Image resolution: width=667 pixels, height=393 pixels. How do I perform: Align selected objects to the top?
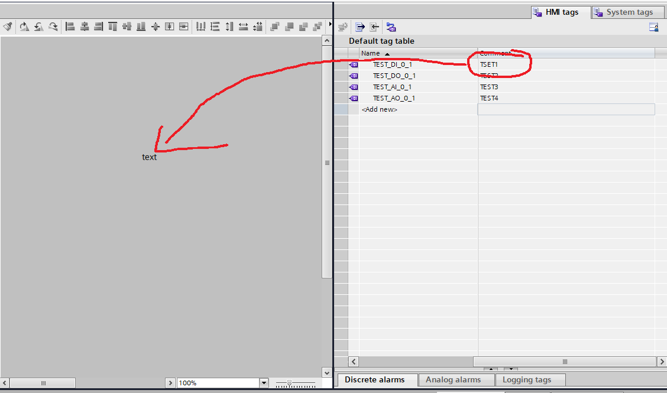pyautogui.click(x=113, y=27)
